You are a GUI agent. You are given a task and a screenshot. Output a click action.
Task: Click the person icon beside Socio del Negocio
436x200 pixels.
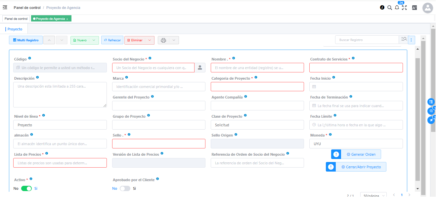[200, 68]
